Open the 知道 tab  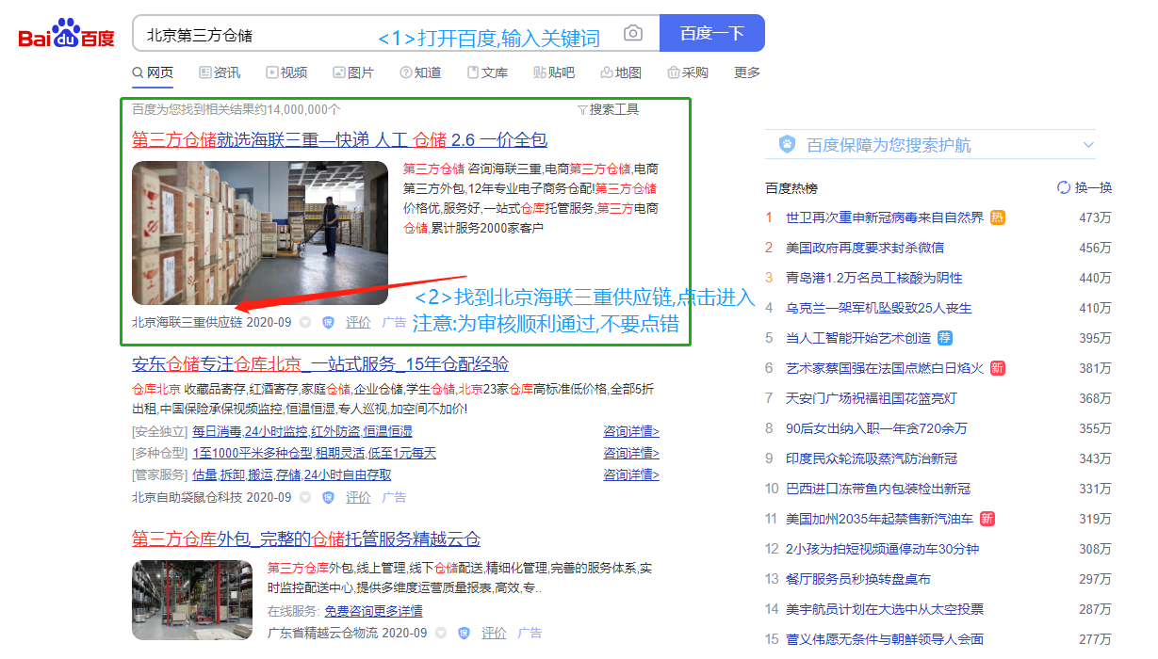(420, 72)
